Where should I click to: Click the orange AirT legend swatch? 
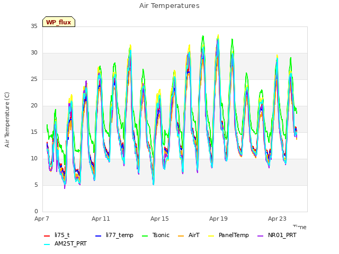(181, 236)
